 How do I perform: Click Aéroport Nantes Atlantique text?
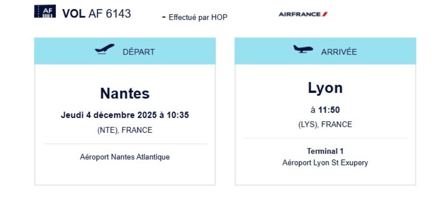(x=125, y=157)
